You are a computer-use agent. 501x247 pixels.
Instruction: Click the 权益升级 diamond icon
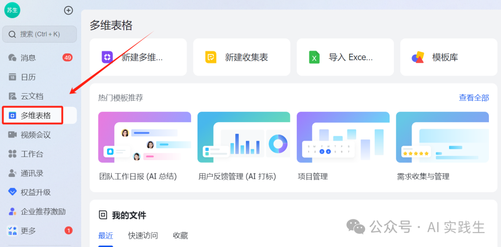[x=12, y=192]
